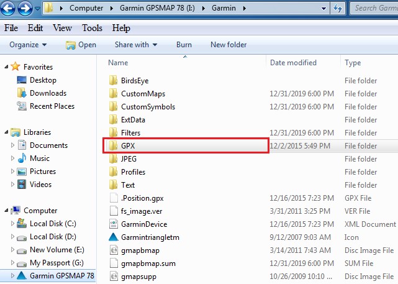Sort by the Type column header
Image resolution: width=398 pixels, height=284 pixels.
[x=353, y=63]
